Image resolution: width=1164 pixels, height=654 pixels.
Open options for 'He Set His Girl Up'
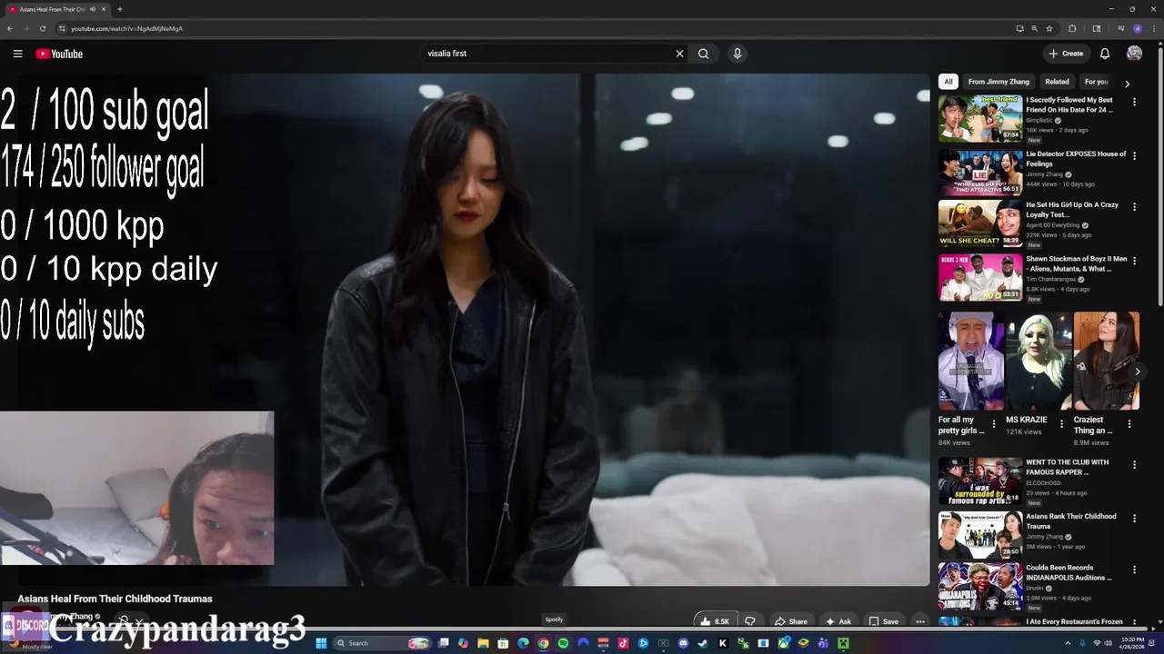tap(1134, 207)
